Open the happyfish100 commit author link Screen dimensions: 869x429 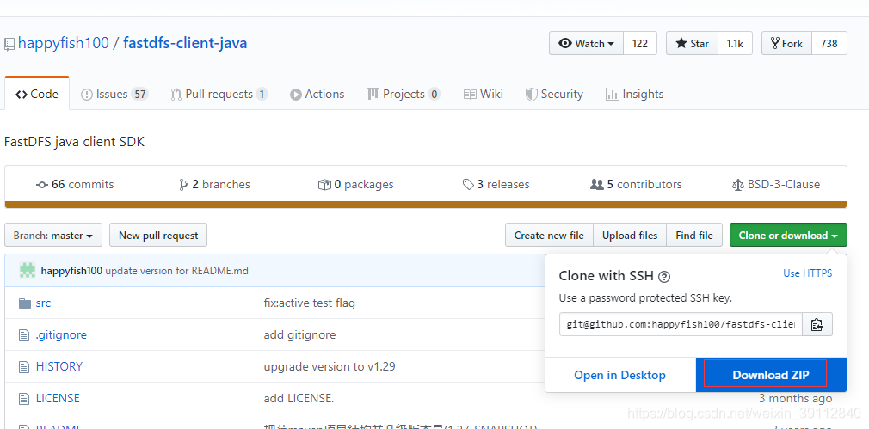tap(71, 271)
